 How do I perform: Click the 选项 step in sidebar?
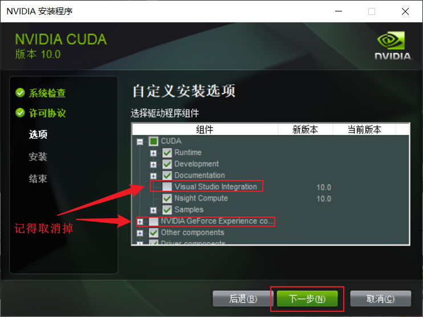38,134
